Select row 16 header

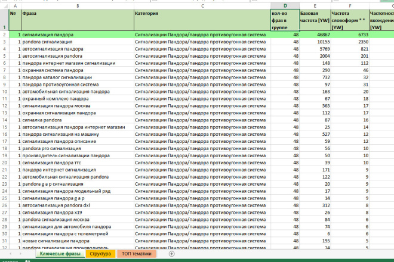(x=5, y=134)
